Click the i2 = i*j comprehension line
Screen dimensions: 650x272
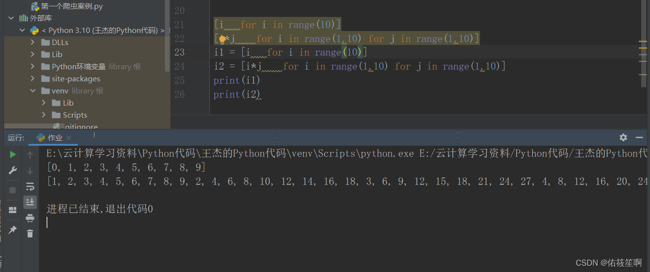tap(359, 66)
